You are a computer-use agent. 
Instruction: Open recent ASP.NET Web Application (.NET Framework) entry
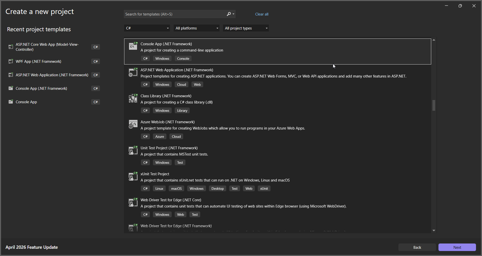(x=54, y=75)
